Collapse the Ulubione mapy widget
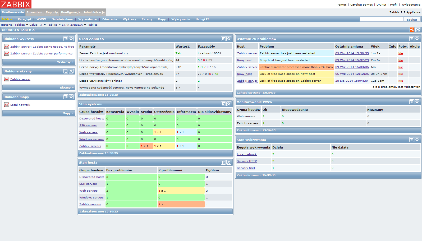The height and width of the screenshot is (241, 422). point(71,97)
